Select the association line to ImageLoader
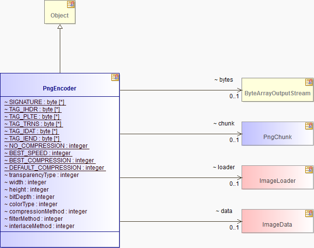Viewport: 314px width, 248px height. coord(181,177)
